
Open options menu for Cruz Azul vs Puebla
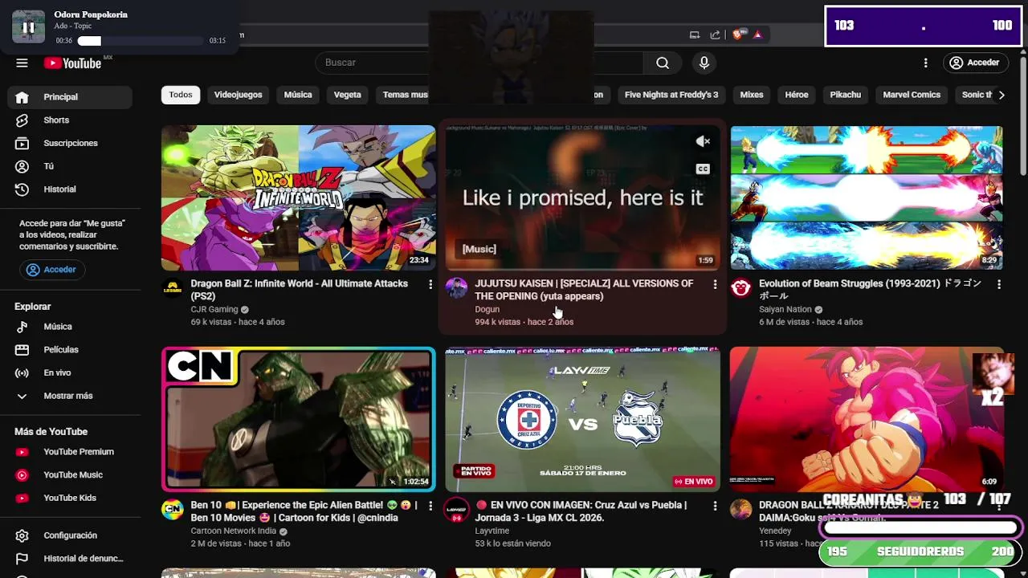point(715,506)
